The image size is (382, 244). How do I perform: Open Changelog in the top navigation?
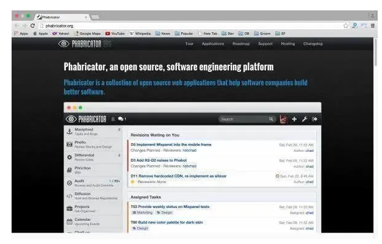pyautogui.click(x=313, y=44)
